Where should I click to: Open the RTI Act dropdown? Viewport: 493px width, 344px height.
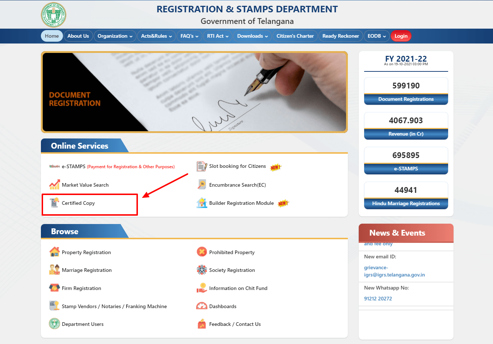218,36
